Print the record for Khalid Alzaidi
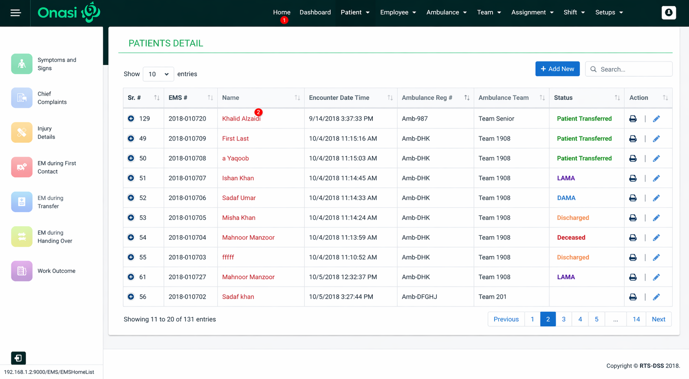 [x=633, y=118]
